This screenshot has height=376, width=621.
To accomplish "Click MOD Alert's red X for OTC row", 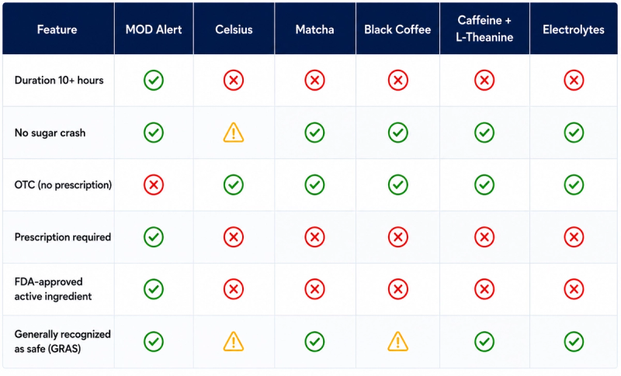I will [x=154, y=185].
